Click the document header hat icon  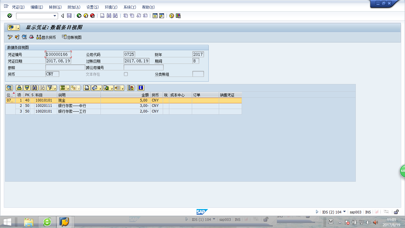(x=31, y=37)
